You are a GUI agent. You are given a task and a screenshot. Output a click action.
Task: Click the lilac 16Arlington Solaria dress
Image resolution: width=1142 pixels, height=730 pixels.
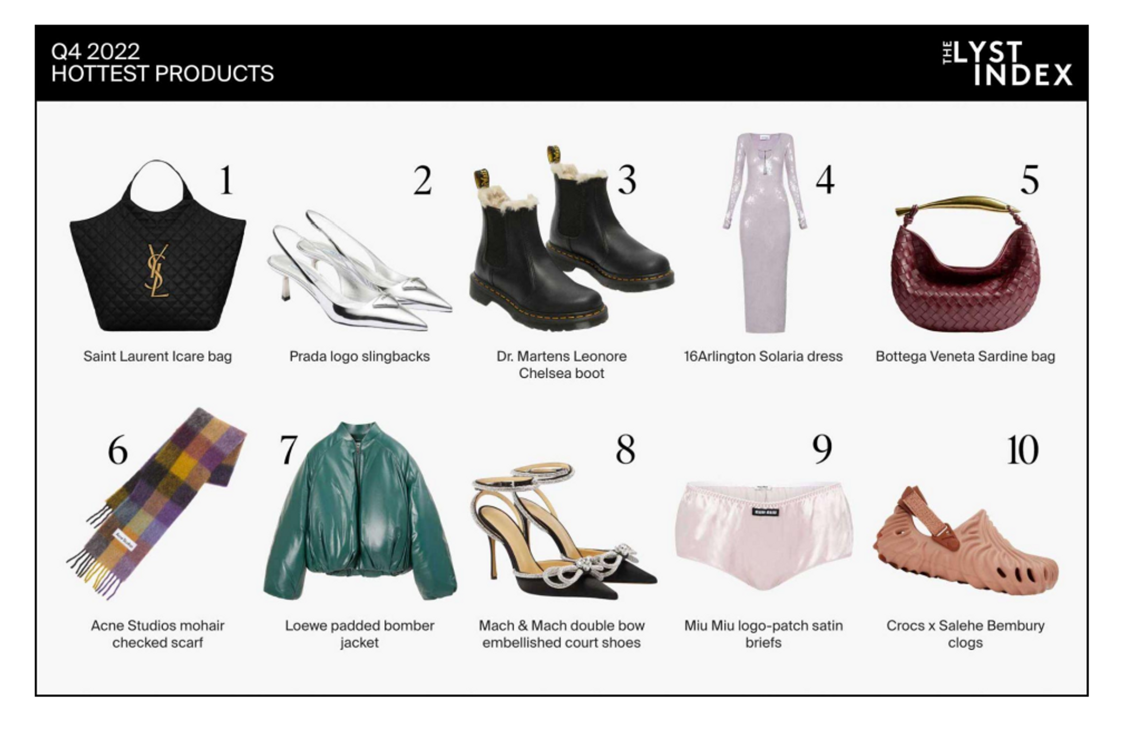click(765, 233)
